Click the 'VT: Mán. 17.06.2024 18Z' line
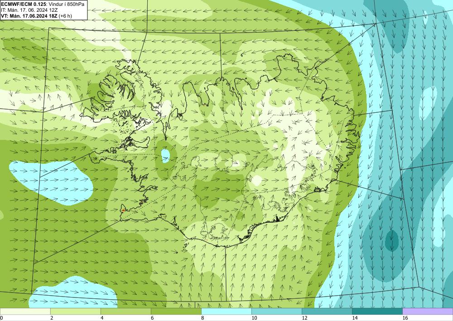The height and width of the screenshot is (321, 453). tap(29, 16)
